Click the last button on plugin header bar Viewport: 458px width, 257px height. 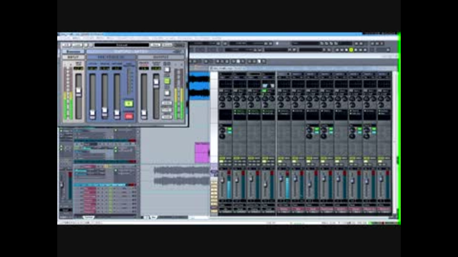(x=179, y=45)
